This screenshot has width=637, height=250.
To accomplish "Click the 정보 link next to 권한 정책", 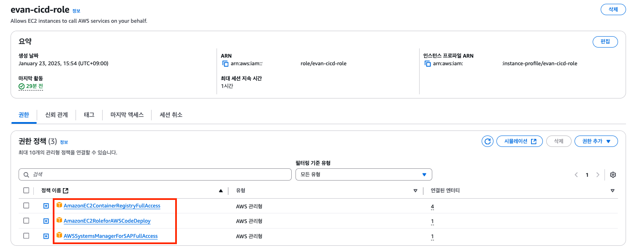I will (64, 142).
